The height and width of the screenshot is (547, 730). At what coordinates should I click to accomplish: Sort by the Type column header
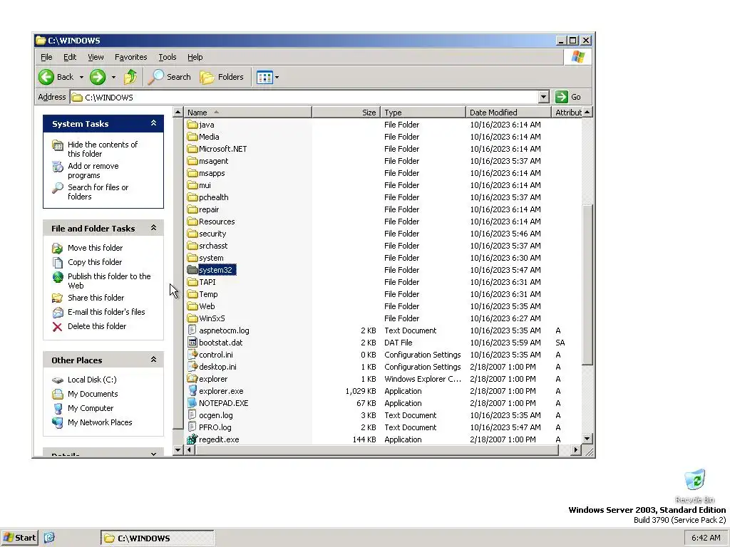coord(423,112)
